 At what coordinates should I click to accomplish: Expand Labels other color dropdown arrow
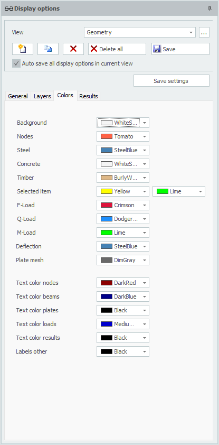(x=145, y=351)
